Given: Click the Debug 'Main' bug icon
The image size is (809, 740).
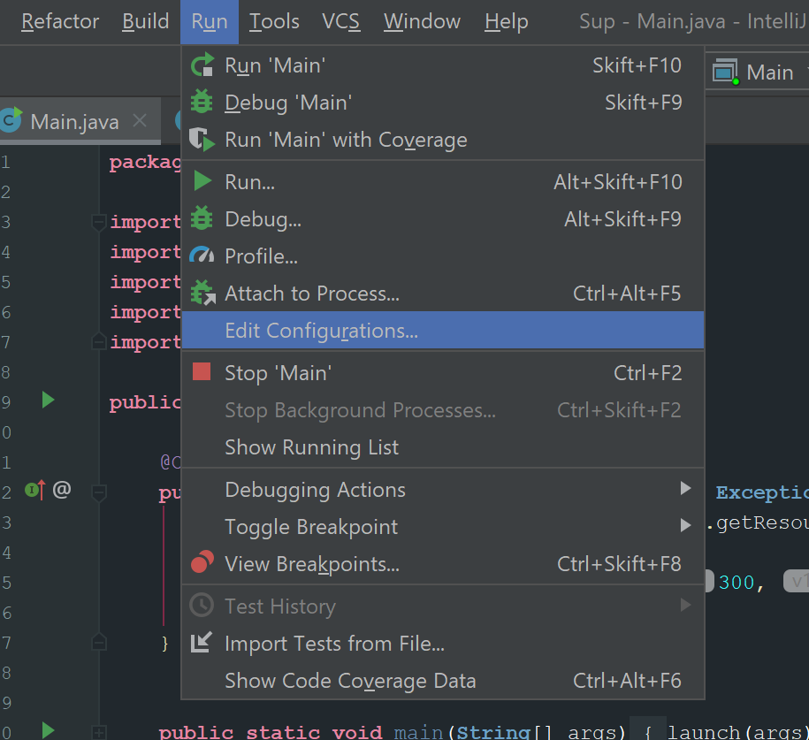Looking at the screenshot, I should point(202,103).
